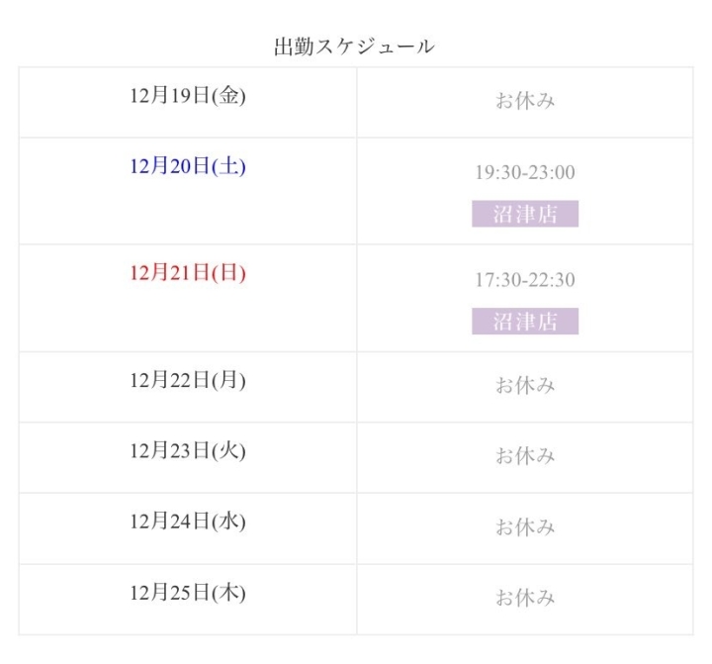Select the 12月22日(月) date cell
This screenshot has width=712, height=664.
[187, 380]
